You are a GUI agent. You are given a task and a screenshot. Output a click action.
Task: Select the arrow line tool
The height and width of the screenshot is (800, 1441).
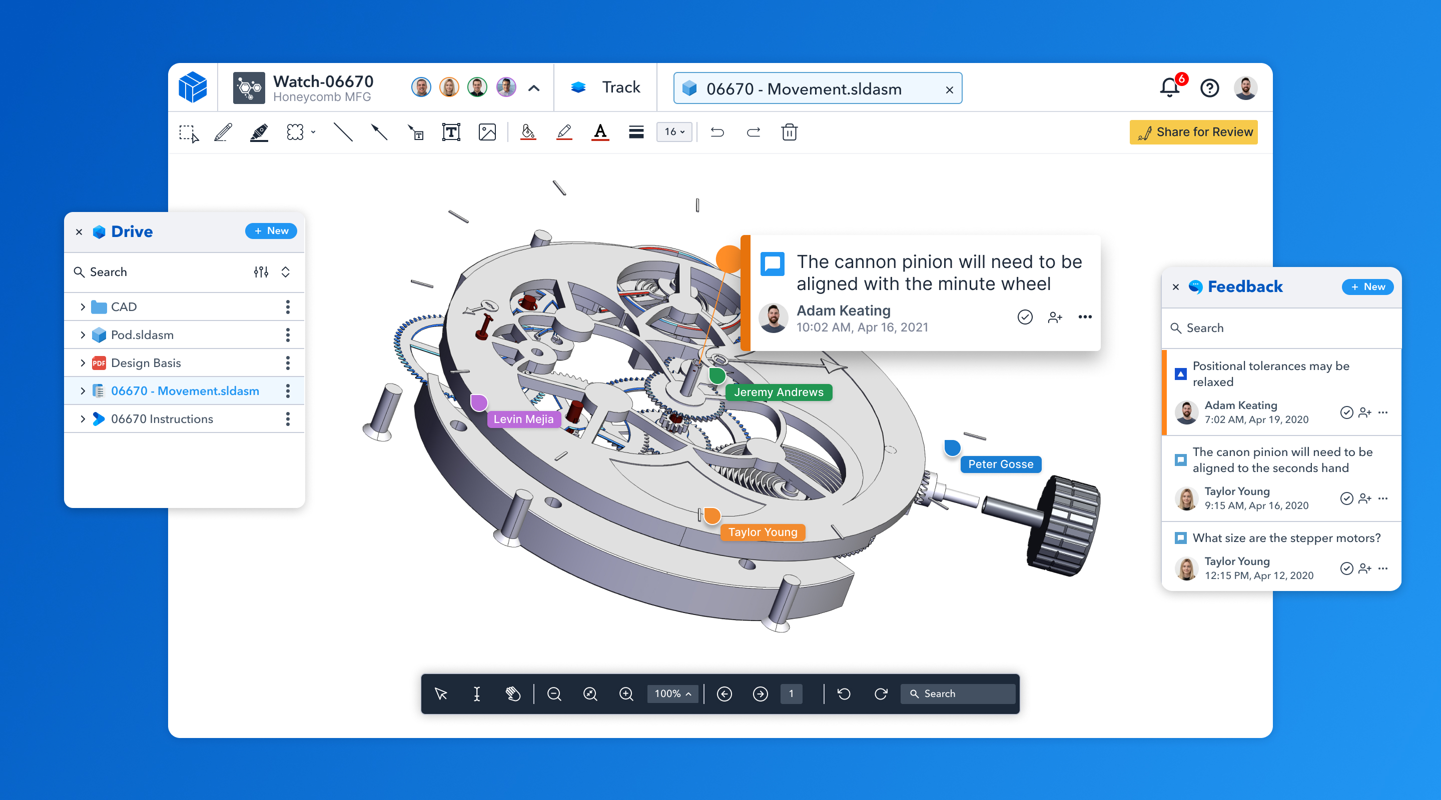point(379,132)
